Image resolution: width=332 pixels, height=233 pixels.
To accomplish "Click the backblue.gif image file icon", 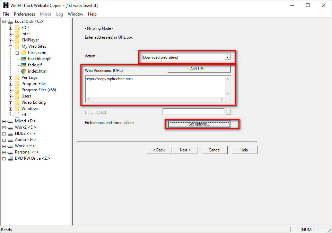I will [24, 59].
